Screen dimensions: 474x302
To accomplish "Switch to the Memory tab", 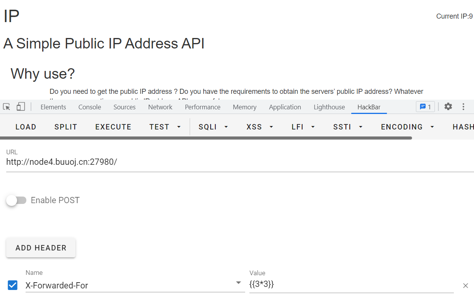I will (x=244, y=107).
